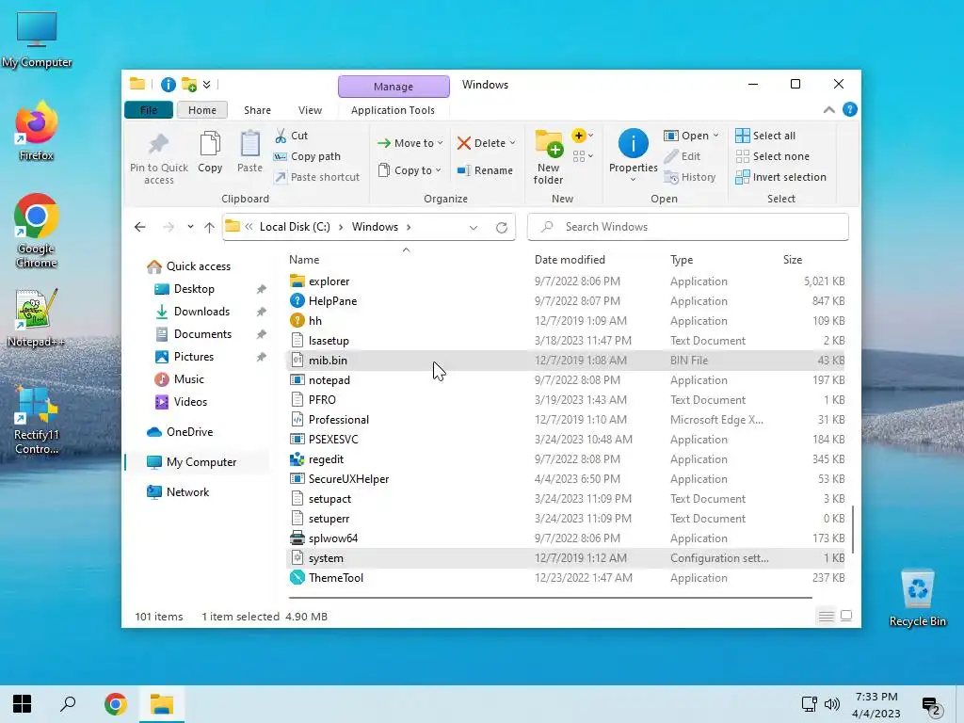This screenshot has height=723, width=964.
Task: Switch to the Share ribbon tab
Action: point(257,110)
